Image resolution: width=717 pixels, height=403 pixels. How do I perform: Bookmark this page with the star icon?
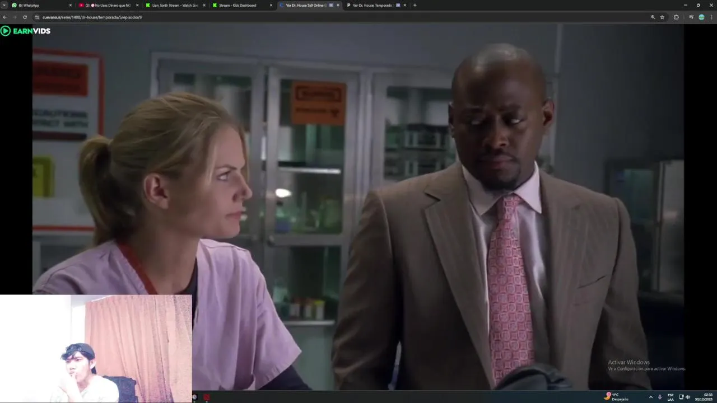click(662, 17)
